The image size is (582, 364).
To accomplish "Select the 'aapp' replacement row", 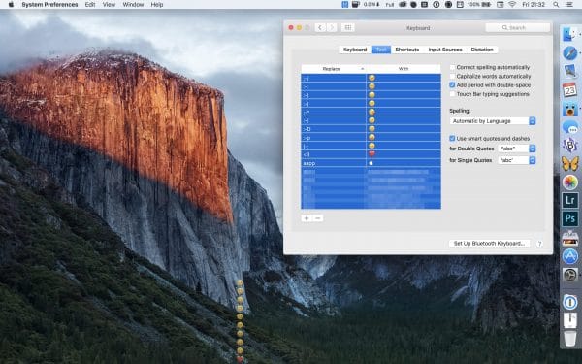I will pyautogui.click(x=371, y=163).
